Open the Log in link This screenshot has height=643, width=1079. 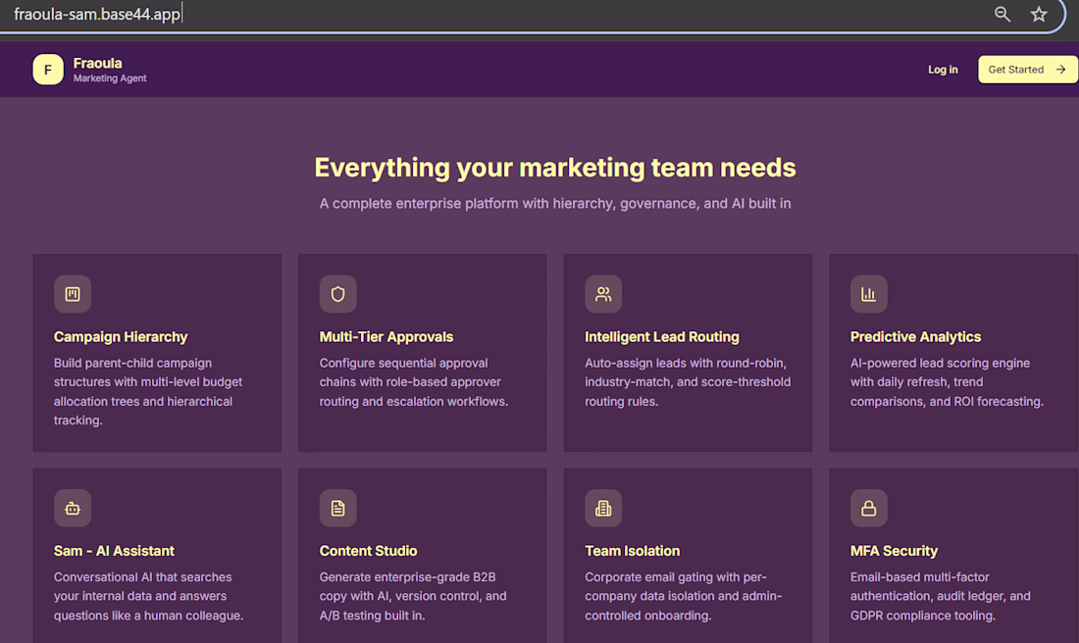943,70
